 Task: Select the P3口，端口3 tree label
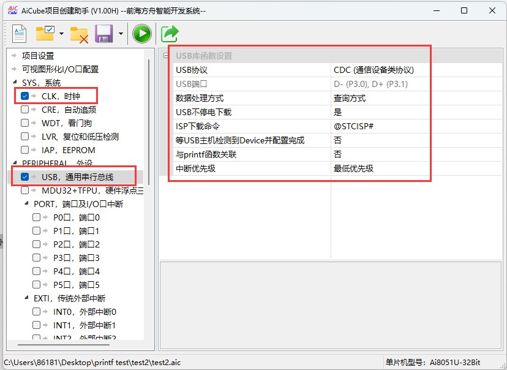pyautogui.click(x=77, y=258)
